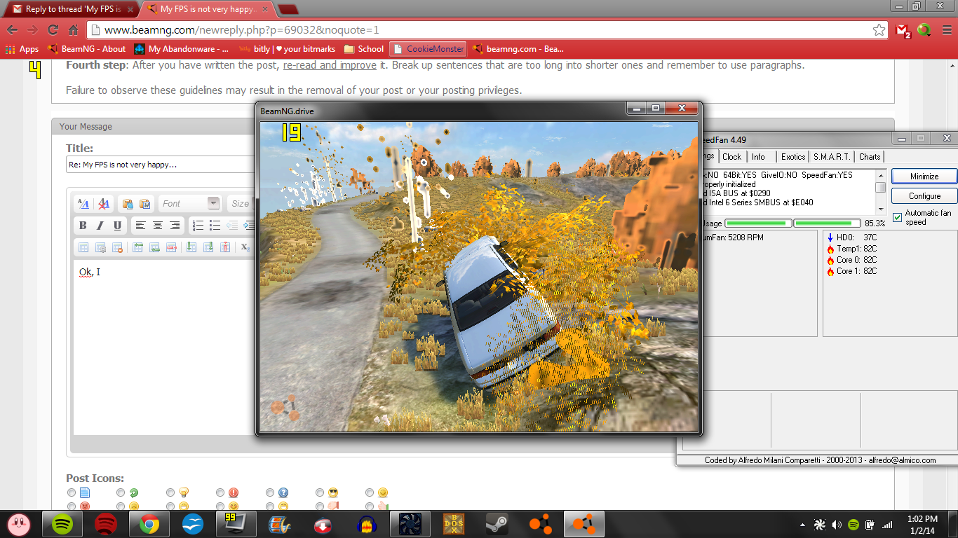Insert an ordered numbered list

pyautogui.click(x=198, y=226)
